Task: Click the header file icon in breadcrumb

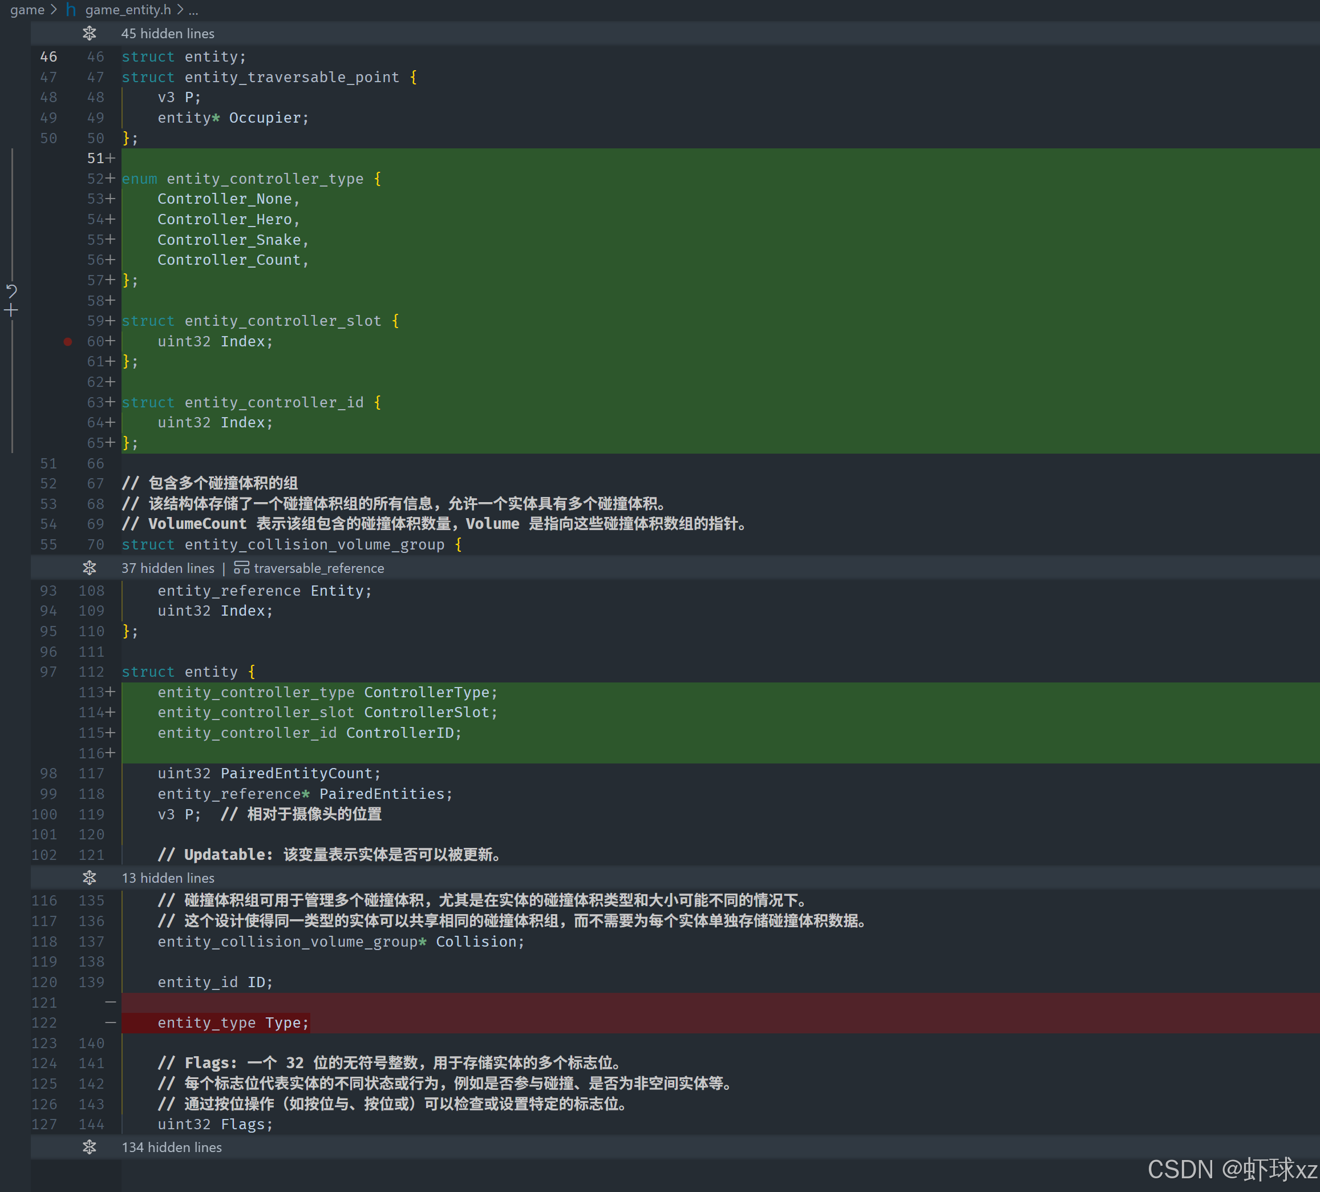Action: coord(71,10)
